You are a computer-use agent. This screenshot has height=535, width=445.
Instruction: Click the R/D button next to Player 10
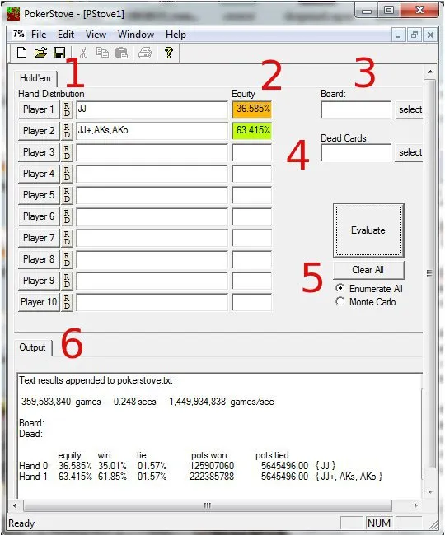(67, 302)
